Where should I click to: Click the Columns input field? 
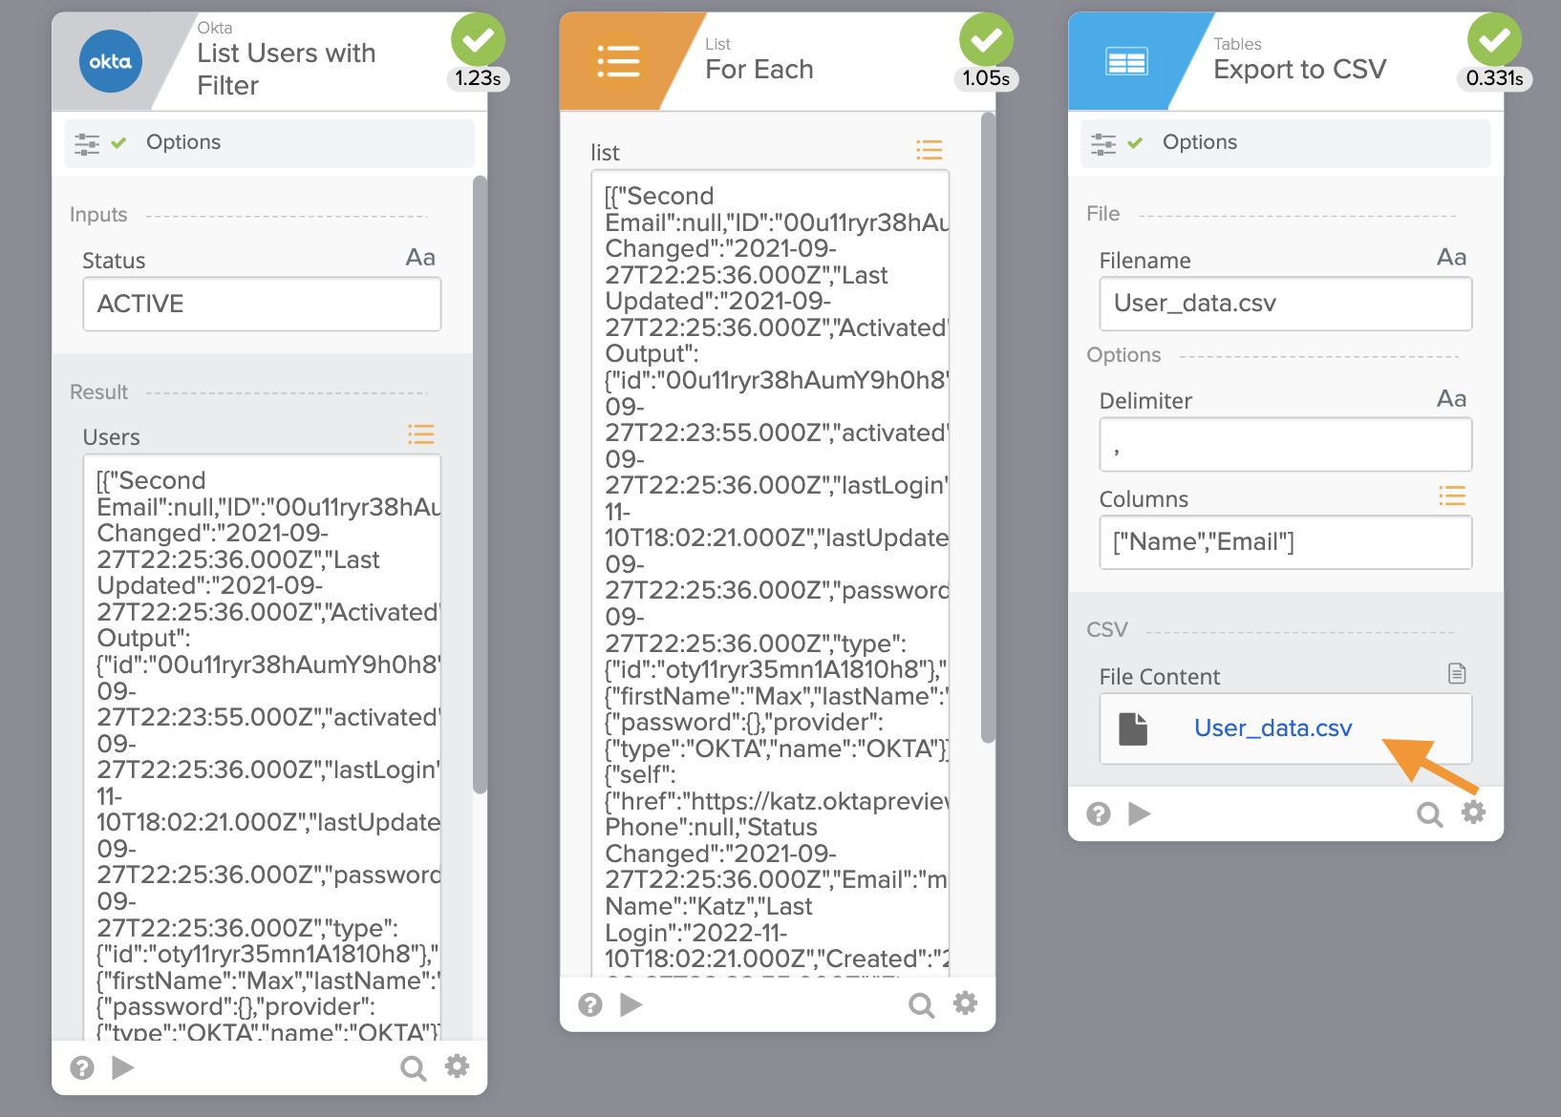[1285, 542]
